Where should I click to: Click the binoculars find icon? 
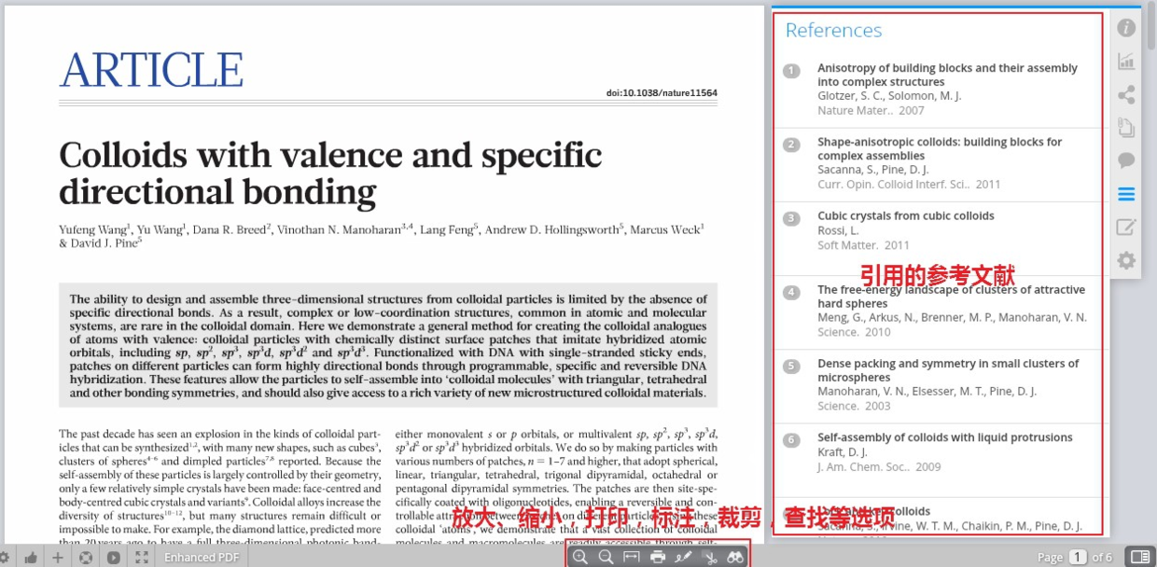click(736, 557)
